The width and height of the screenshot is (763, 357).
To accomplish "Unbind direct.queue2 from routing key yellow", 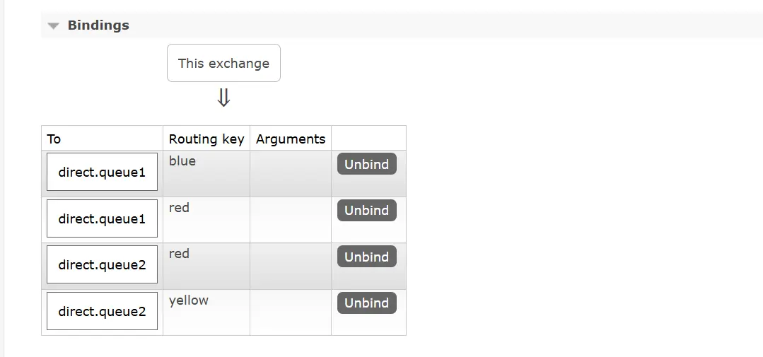I will pos(366,303).
